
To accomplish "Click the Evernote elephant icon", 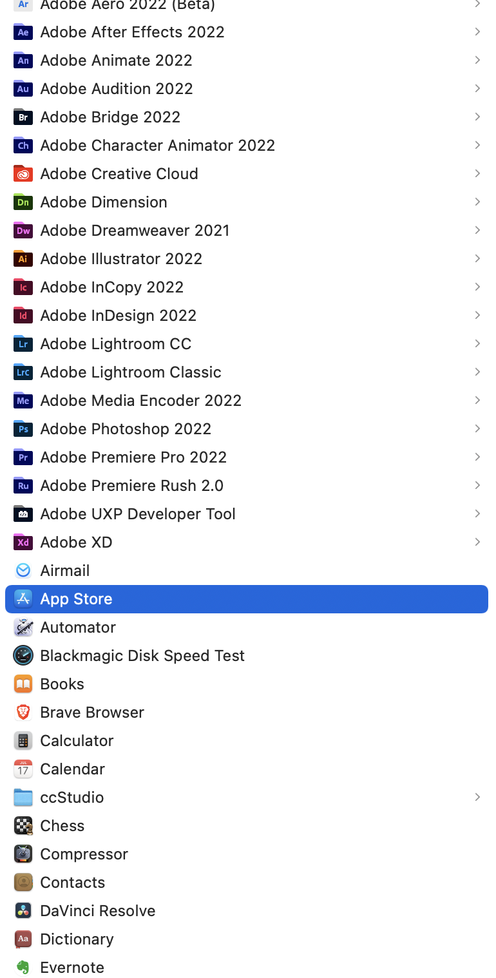I will (23, 967).
